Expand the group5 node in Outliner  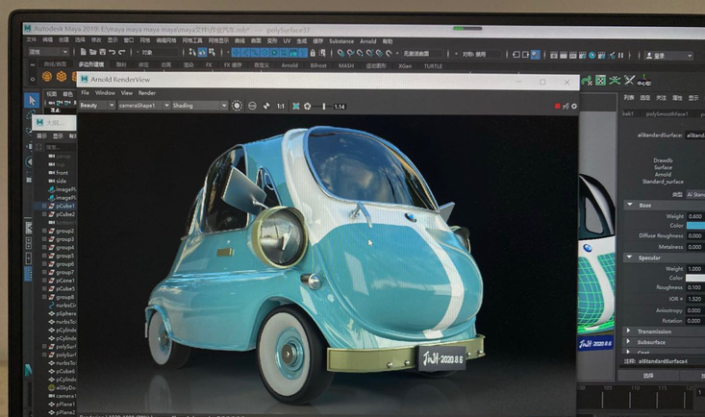(44, 256)
